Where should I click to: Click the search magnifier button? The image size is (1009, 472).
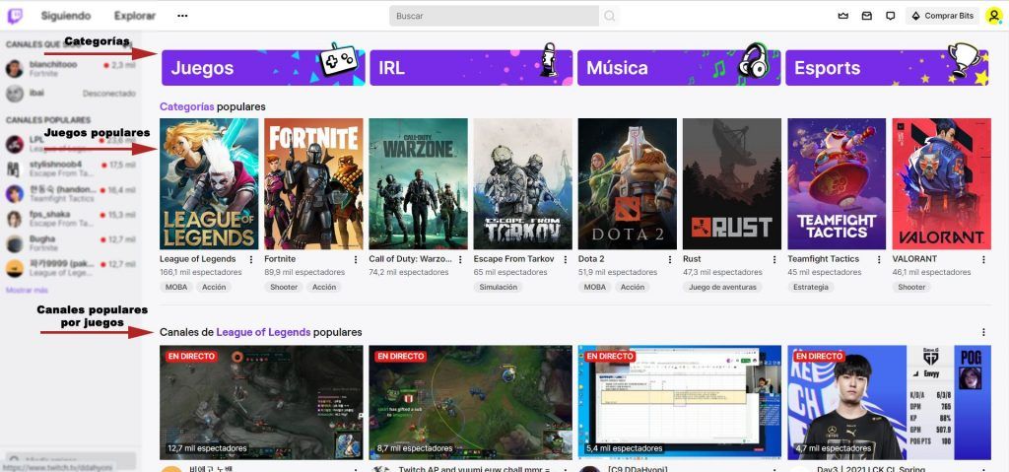click(x=609, y=16)
